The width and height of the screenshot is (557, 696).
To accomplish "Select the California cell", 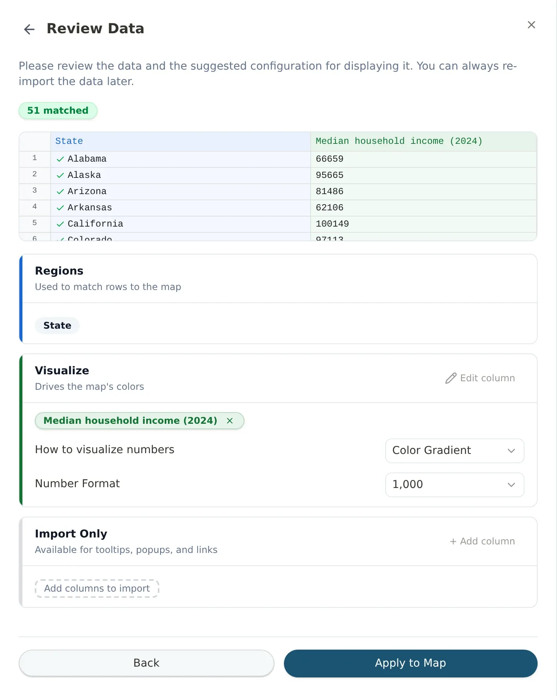I will pyautogui.click(x=180, y=224).
